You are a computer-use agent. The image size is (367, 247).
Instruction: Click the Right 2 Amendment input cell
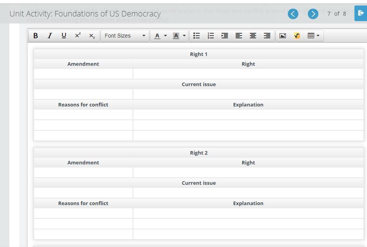pyautogui.click(x=84, y=173)
